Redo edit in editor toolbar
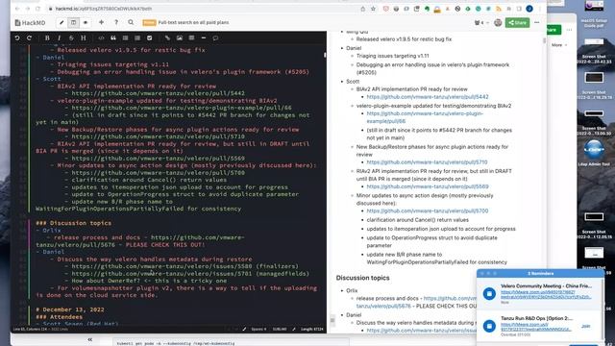615x346 pixels. 29,38
